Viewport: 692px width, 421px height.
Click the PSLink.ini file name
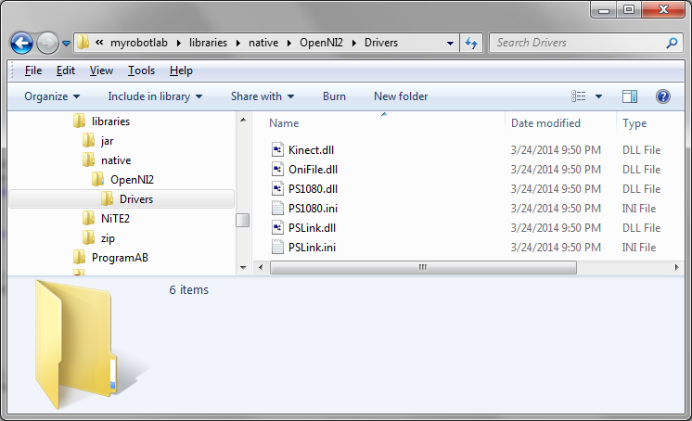pos(312,247)
